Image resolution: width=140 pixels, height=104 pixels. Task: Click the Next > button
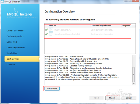click(113, 98)
